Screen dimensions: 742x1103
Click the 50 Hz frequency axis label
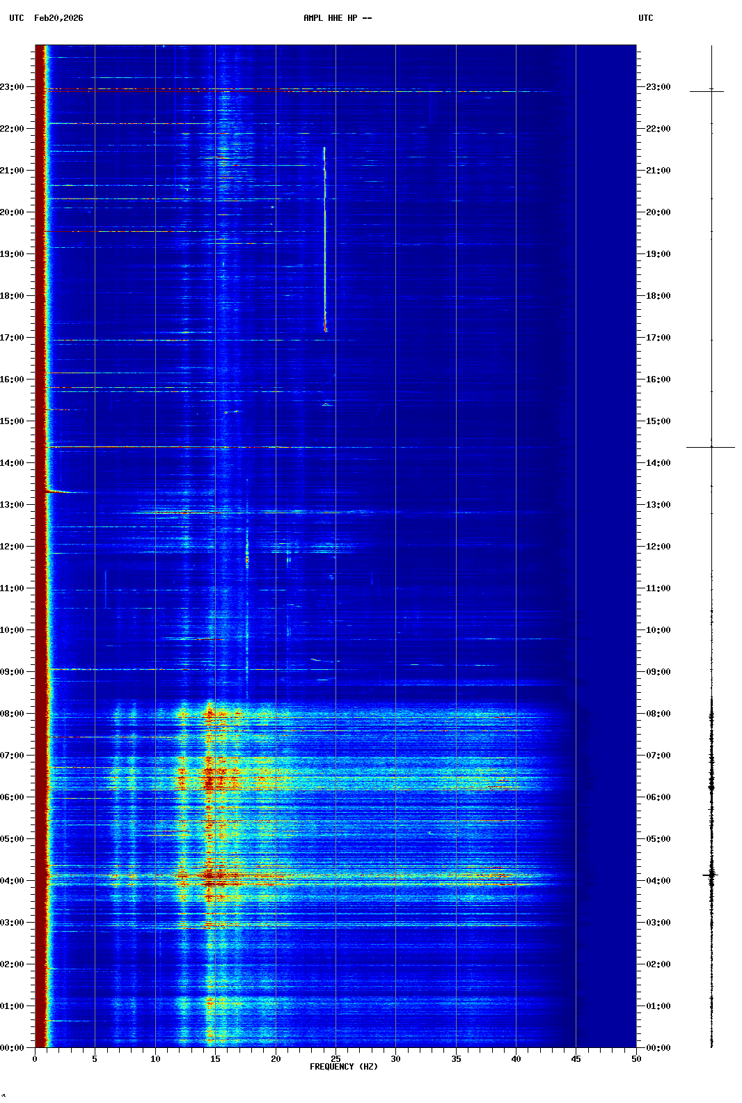click(x=636, y=1059)
